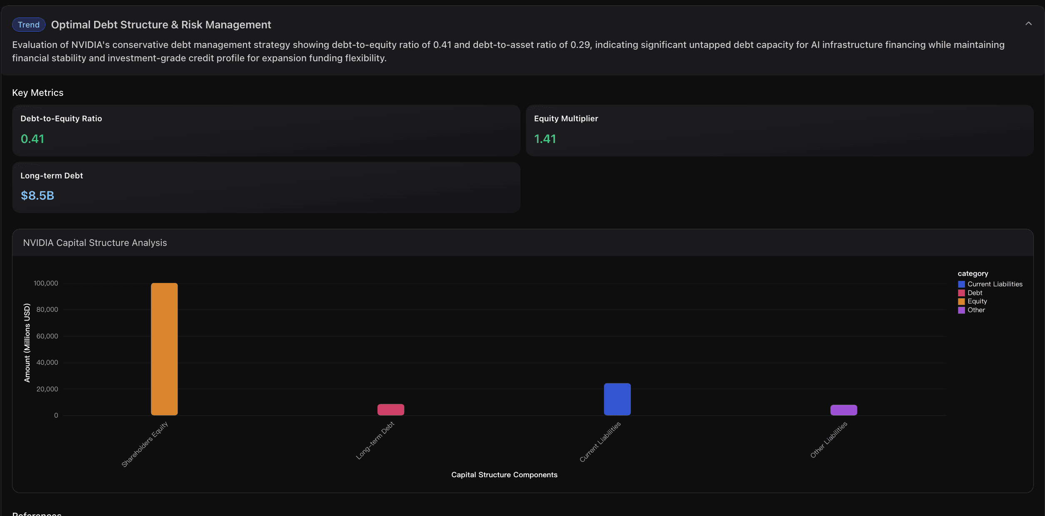Click the Long-term Debt red bar

coord(390,410)
